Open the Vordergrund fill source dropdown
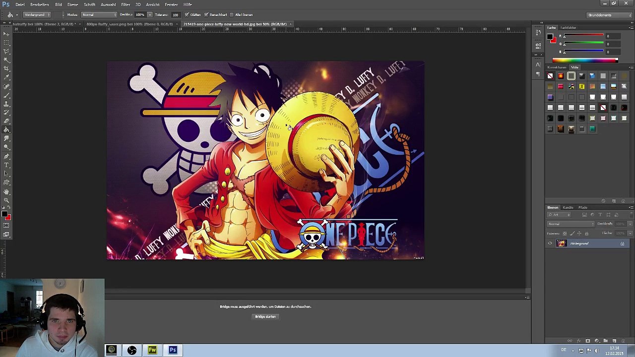 [x=36, y=14]
